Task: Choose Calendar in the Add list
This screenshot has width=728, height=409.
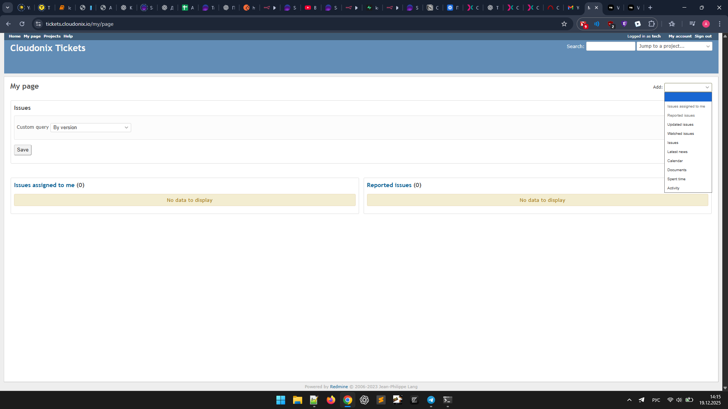Action: tap(675, 161)
